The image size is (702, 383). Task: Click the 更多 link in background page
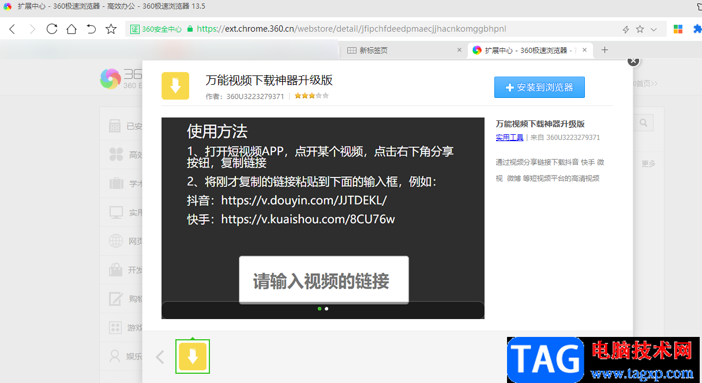click(x=648, y=164)
